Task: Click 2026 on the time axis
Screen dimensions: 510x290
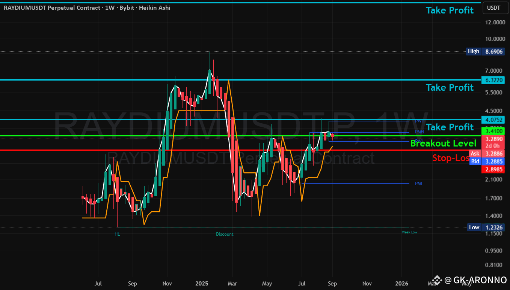Action: pos(402,284)
